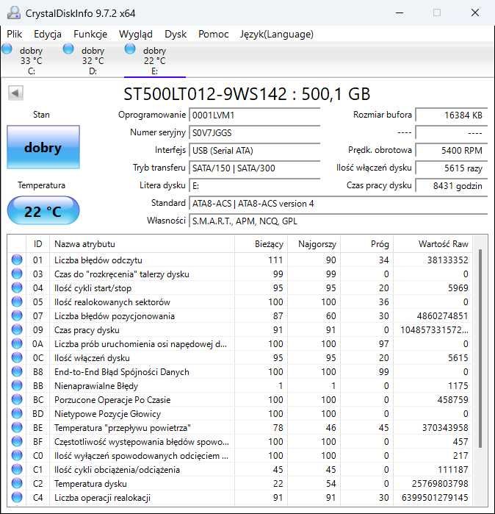Click the power-on count 5615 razy
495x514 pixels.
(x=452, y=168)
